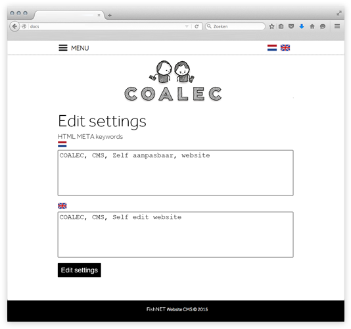351x329 pixels.
Task: Bookmark this page with star icon
Action: tap(271, 26)
